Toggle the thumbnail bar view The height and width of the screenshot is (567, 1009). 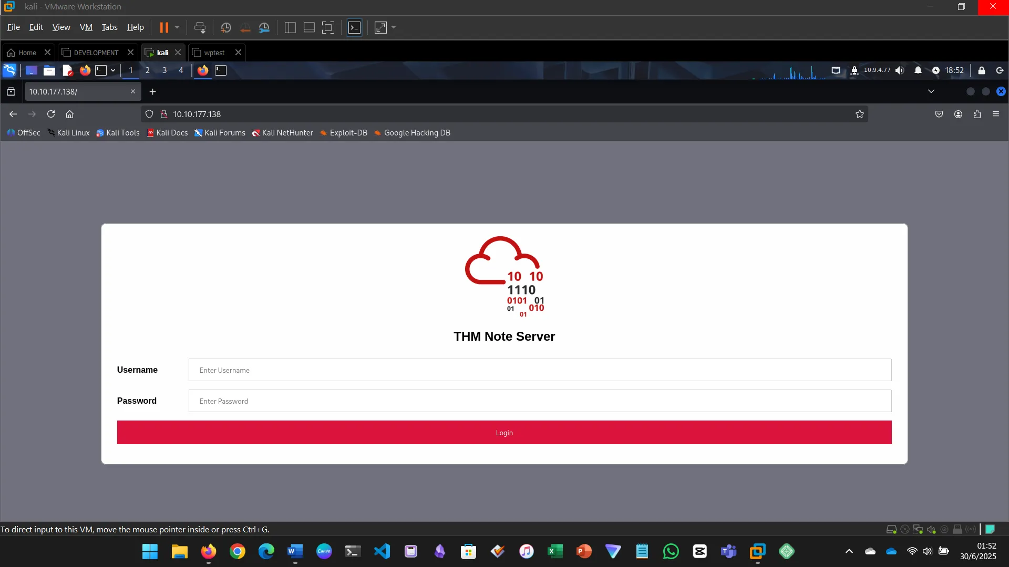click(309, 27)
